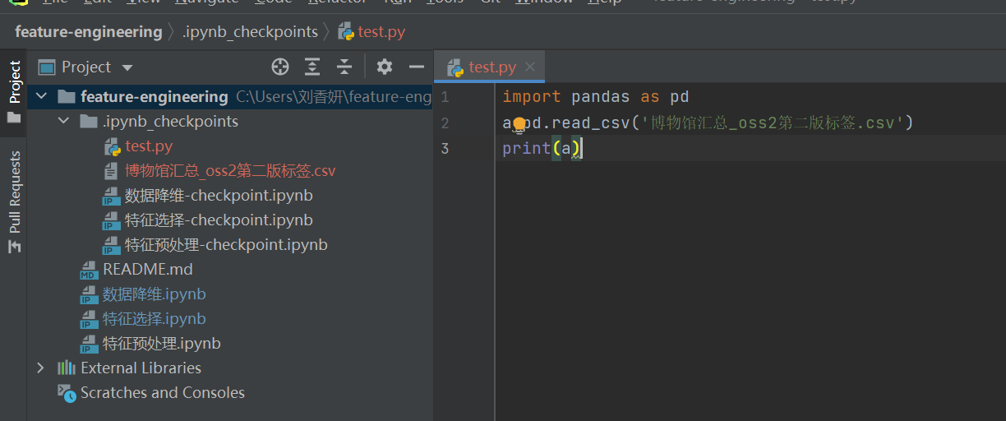Select 特征预处理.ipynb in the project tree
The image size is (1006, 421).
pyautogui.click(x=162, y=344)
